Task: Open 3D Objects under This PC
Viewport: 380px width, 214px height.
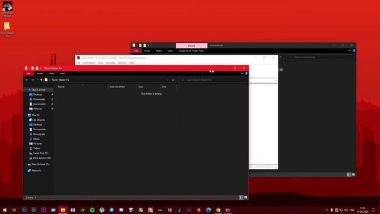Action: 39,120
